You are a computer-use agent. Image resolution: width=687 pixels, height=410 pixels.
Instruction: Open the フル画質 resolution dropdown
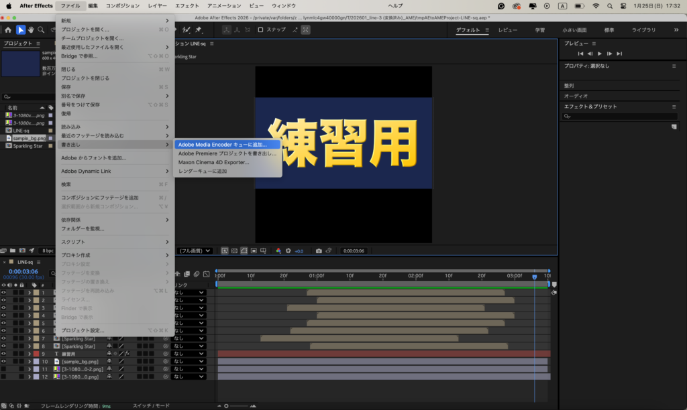tap(195, 251)
